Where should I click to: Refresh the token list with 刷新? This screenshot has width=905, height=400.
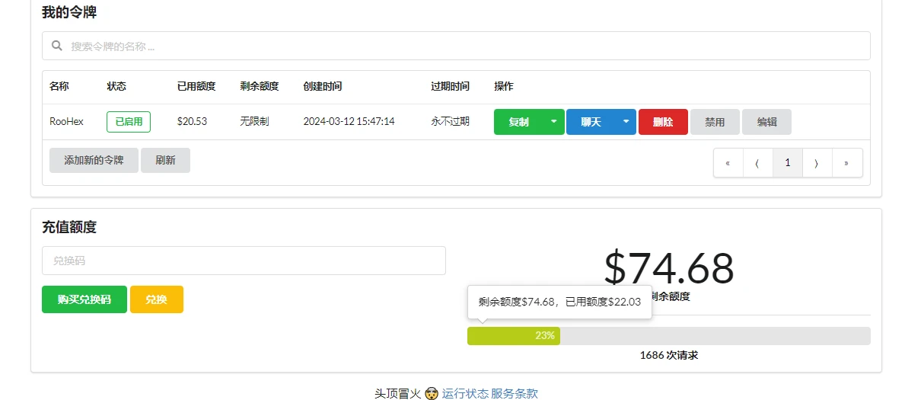[165, 161]
